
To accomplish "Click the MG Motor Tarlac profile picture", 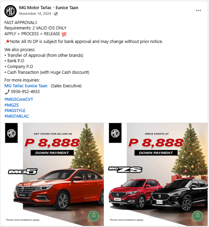I will (x=10, y=11).
